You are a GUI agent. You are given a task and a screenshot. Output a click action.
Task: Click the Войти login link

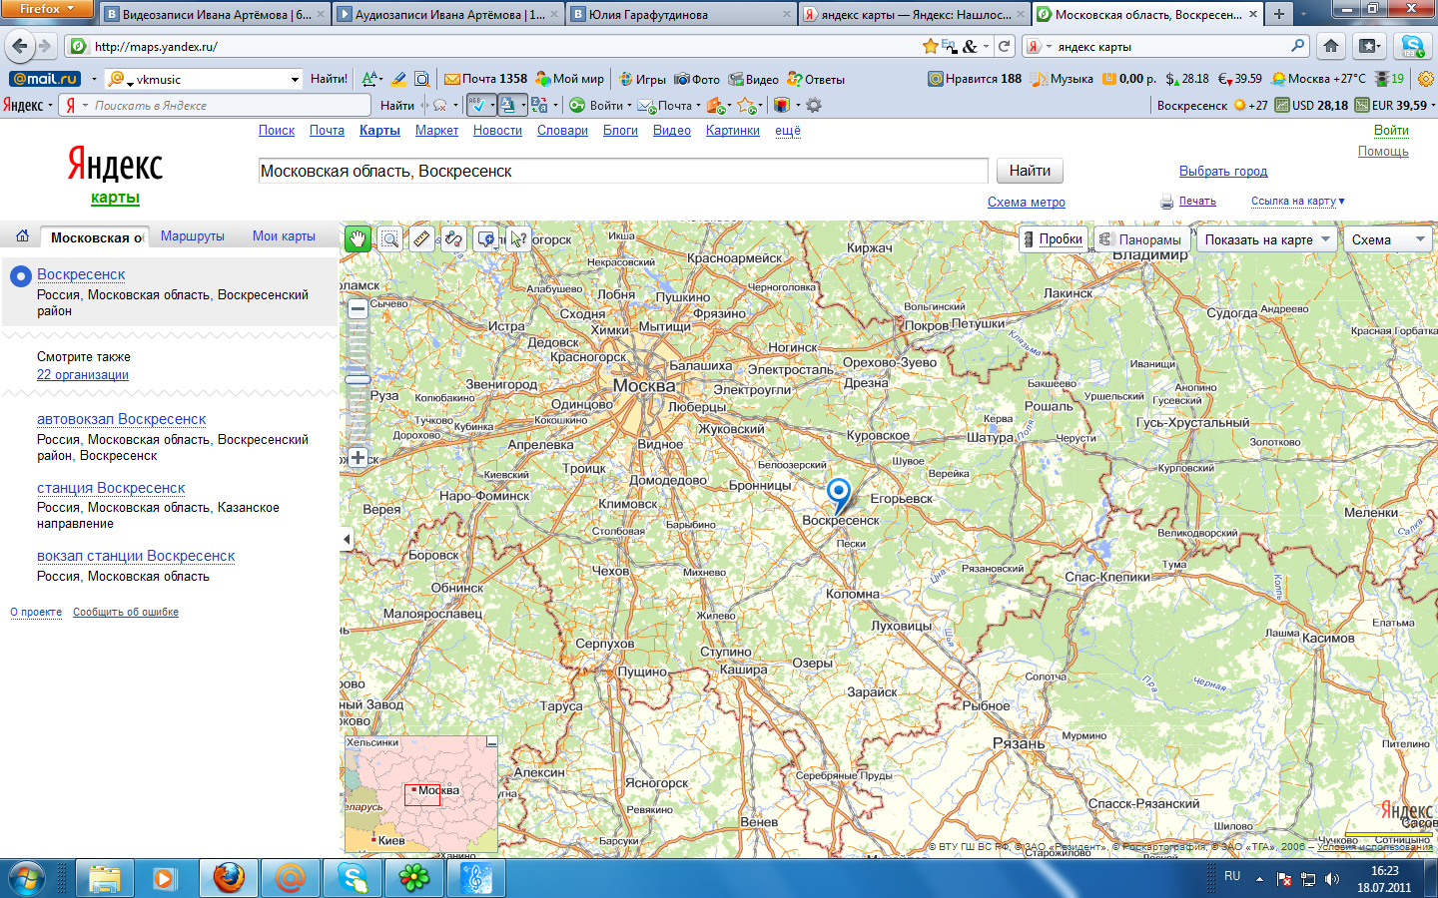click(x=1391, y=130)
